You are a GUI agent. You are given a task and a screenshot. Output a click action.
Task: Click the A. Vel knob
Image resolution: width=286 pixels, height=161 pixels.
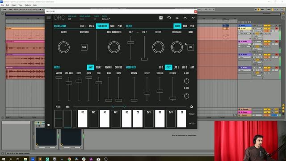(186, 81)
